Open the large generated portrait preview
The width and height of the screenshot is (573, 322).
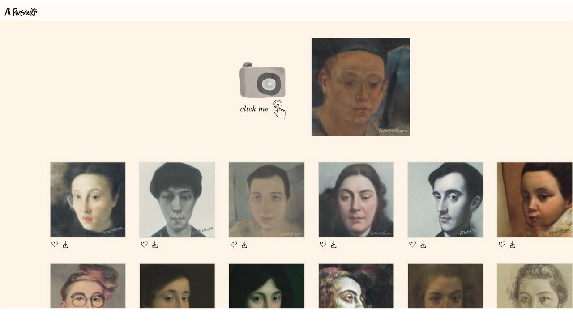coord(360,87)
